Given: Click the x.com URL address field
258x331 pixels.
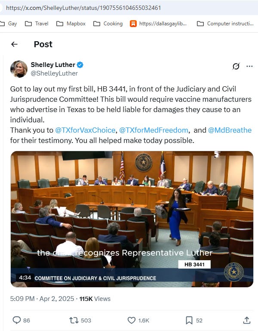Looking at the screenshot, I should [x=129, y=8].
